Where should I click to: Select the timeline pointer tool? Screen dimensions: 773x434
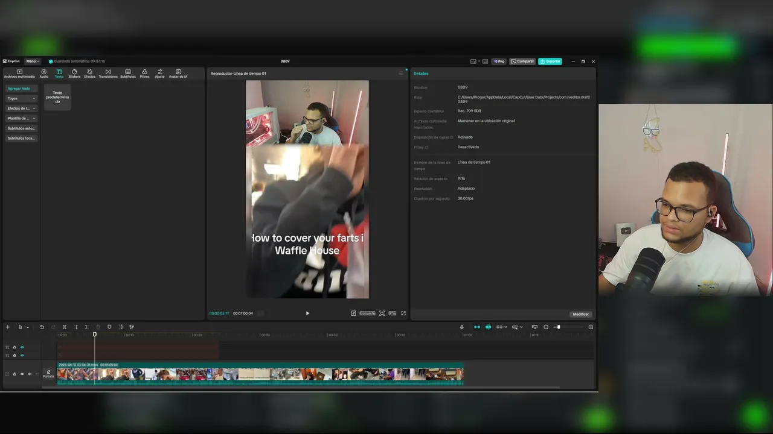click(x=20, y=327)
